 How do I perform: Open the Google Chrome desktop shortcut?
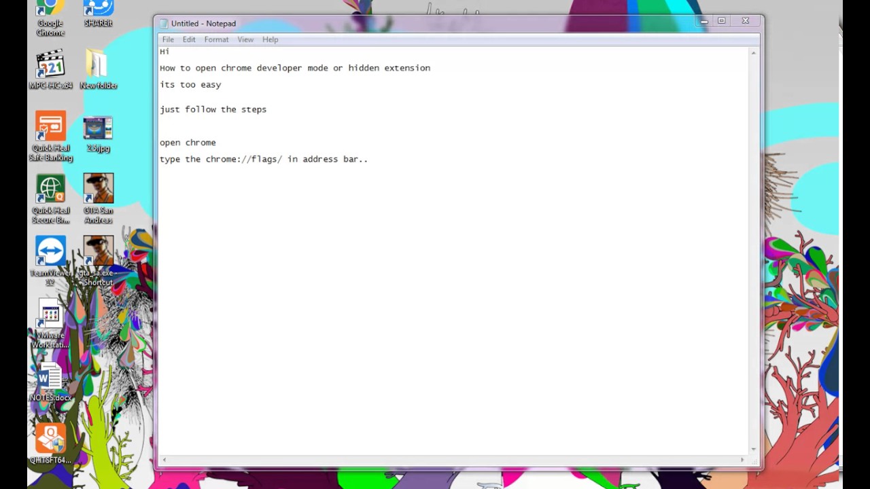[50, 19]
